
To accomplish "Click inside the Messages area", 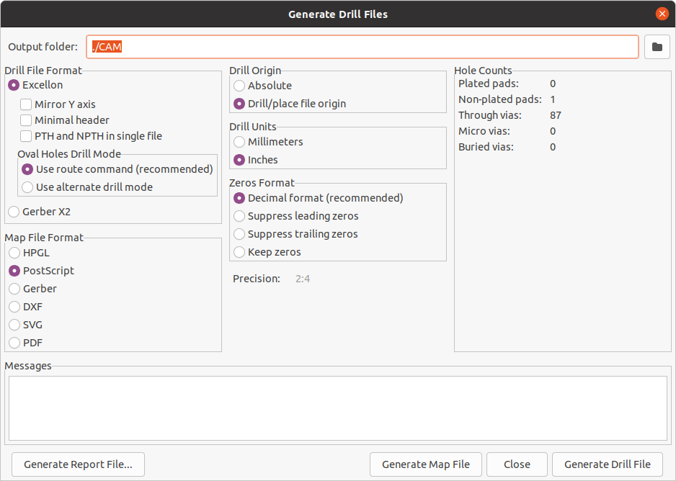I will point(339,407).
